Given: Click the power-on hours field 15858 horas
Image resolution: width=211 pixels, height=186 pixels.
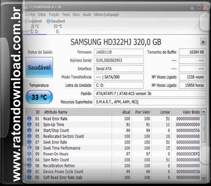Looking at the screenshot, I should pos(193,85).
